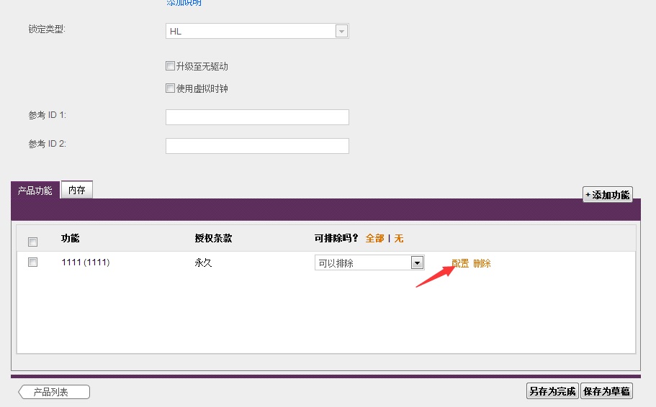
Task: Click 删除 to remove feature 1111
Action: click(482, 263)
